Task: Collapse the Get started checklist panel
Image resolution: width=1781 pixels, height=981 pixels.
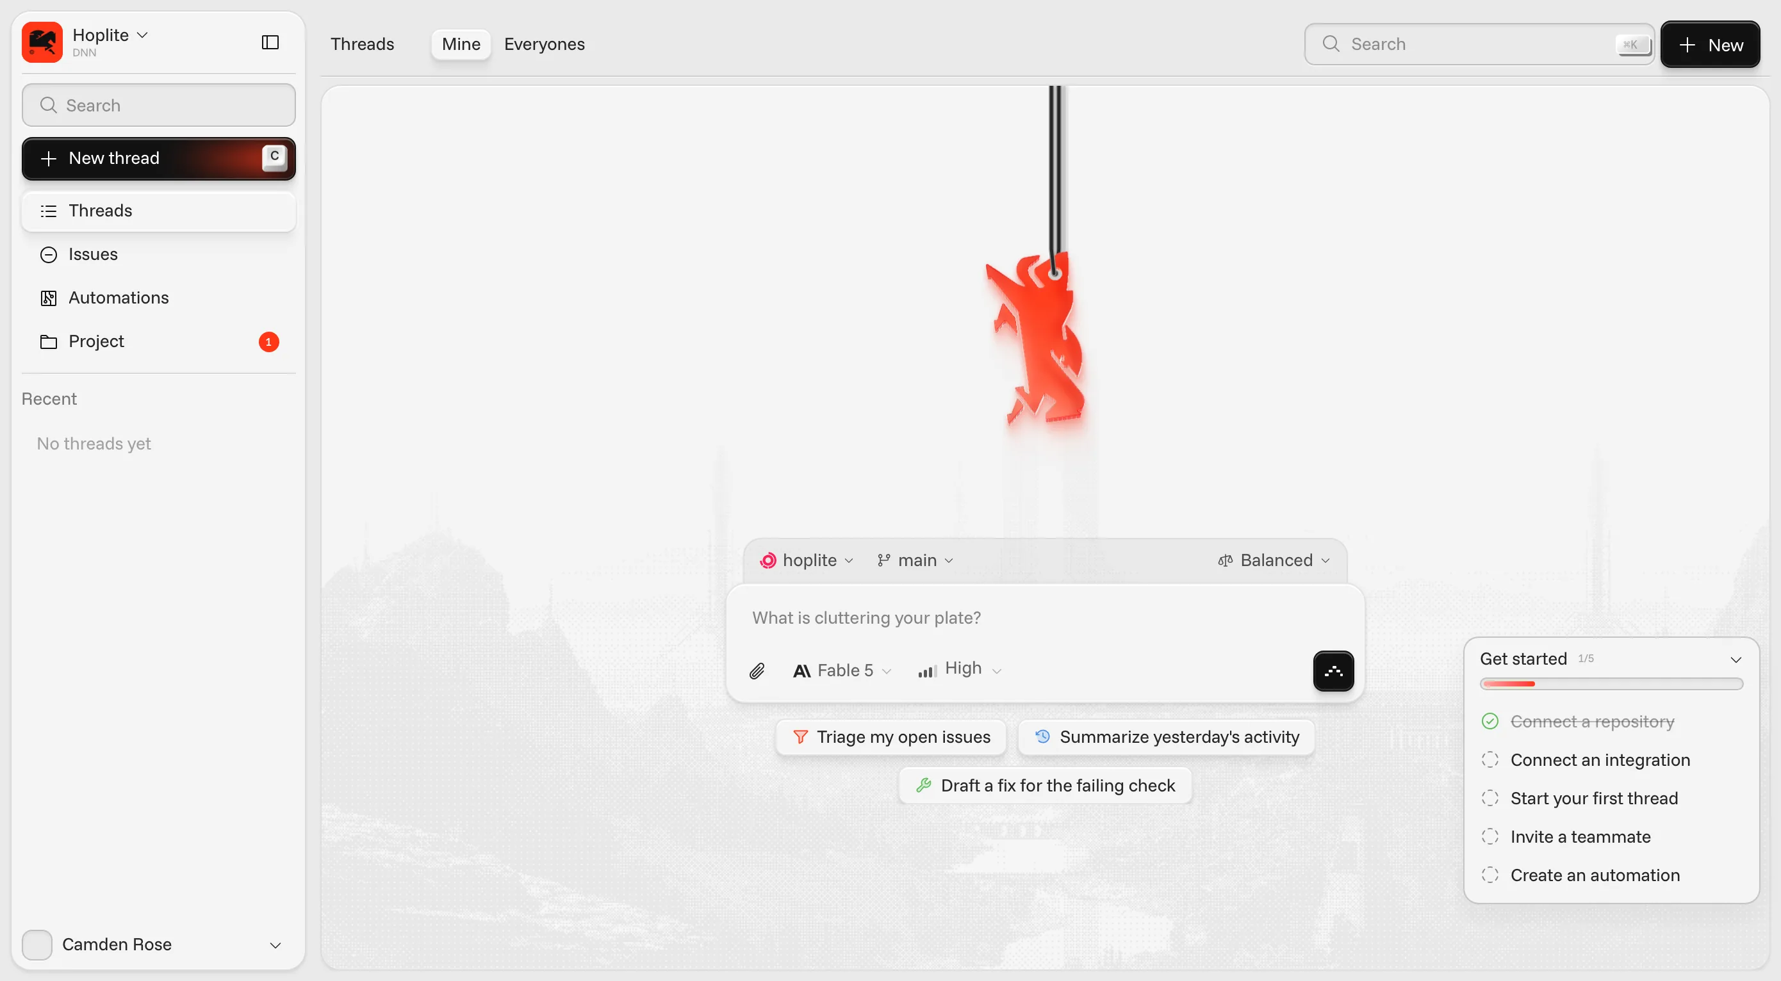Action: point(1736,659)
